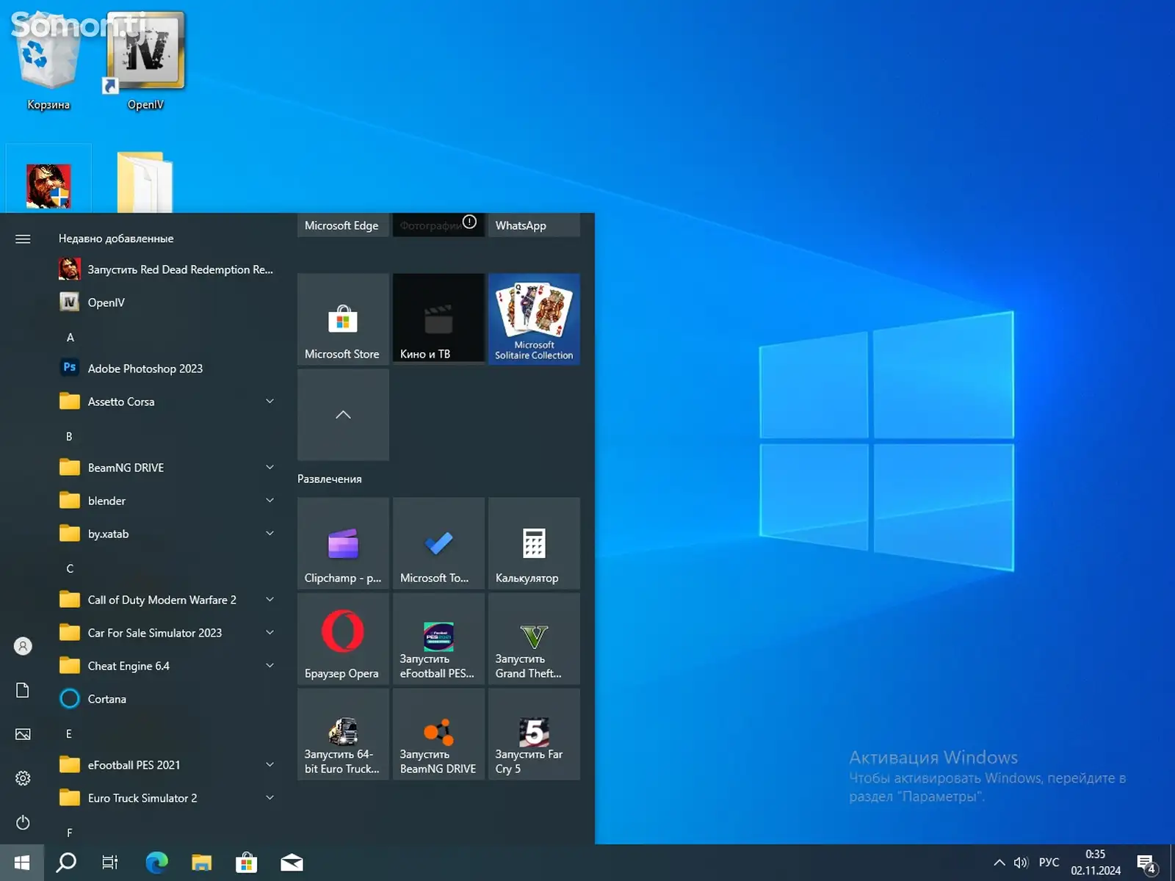The image size is (1175, 881).
Task: Expand the Assetto Corsa folder chevron
Action: click(270, 401)
